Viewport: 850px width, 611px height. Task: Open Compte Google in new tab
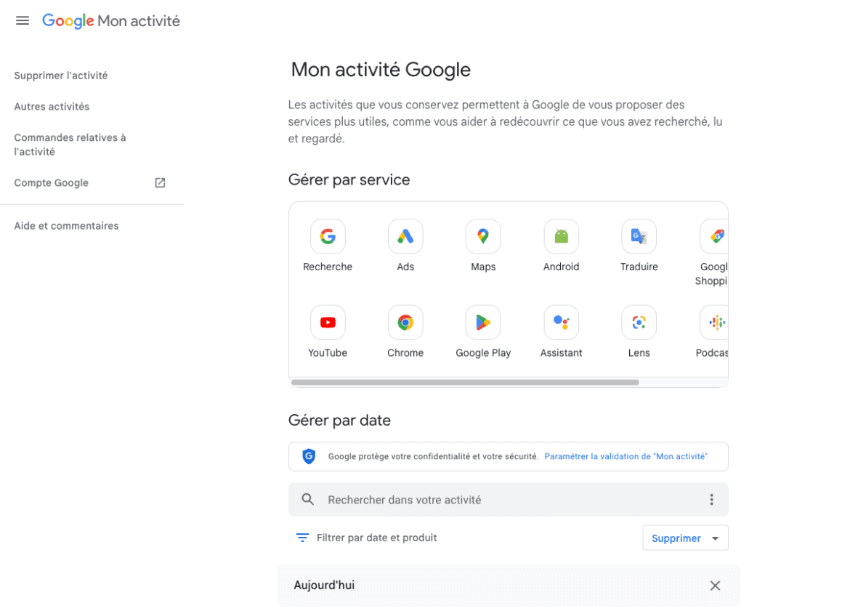pyautogui.click(x=52, y=182)
